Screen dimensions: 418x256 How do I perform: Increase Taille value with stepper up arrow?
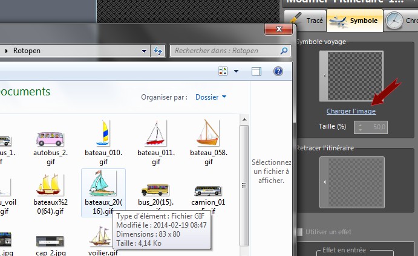coord(360,124)
